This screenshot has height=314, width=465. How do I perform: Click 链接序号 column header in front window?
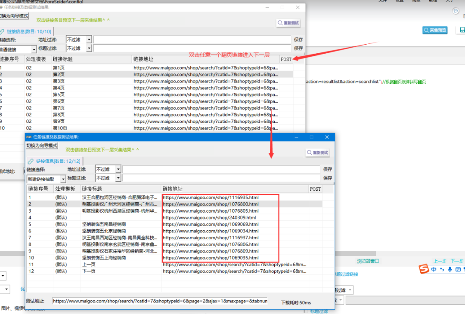pos(40,189)
